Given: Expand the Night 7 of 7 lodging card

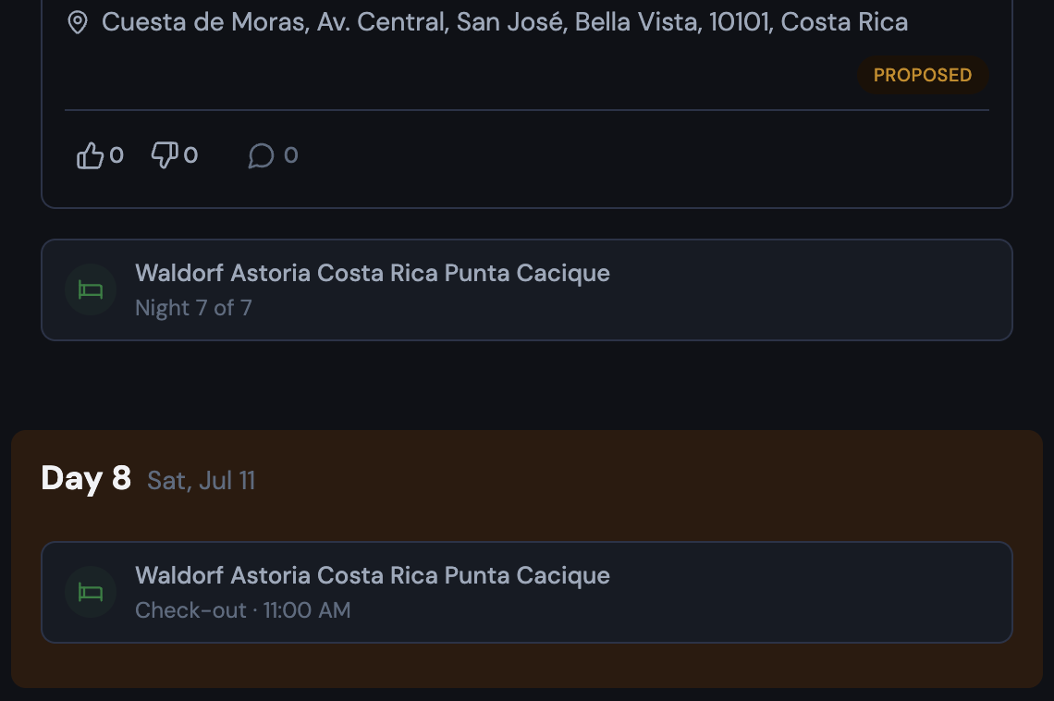Looking at the screenshot, I should (527, 289).
